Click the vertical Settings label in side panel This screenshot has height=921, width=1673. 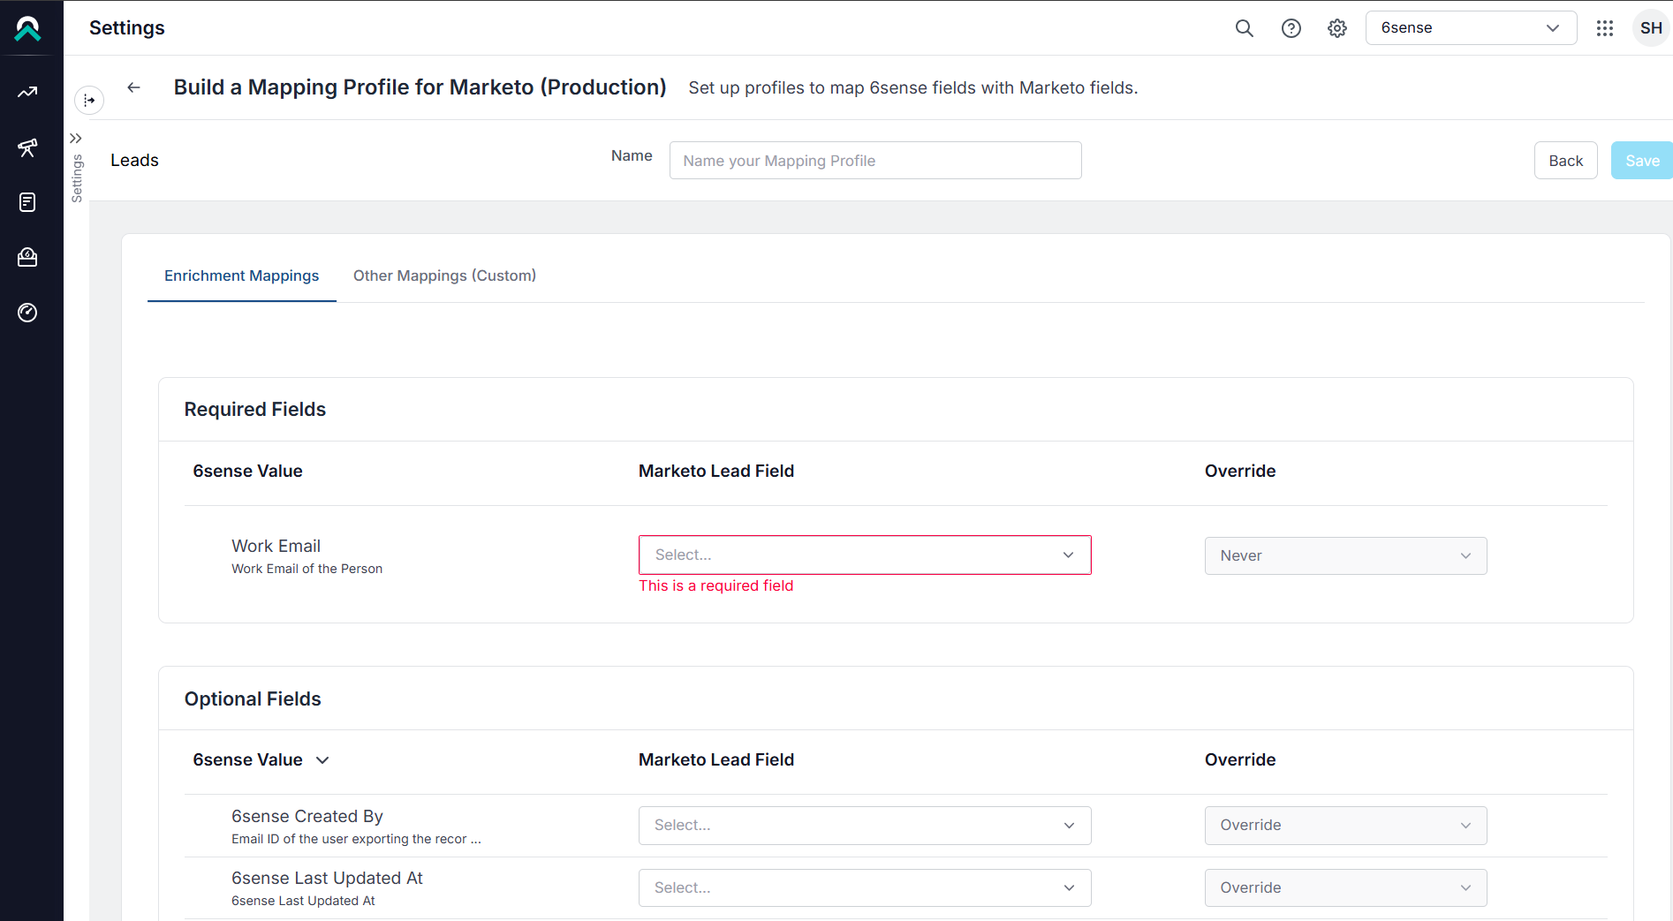click(77, 178)
